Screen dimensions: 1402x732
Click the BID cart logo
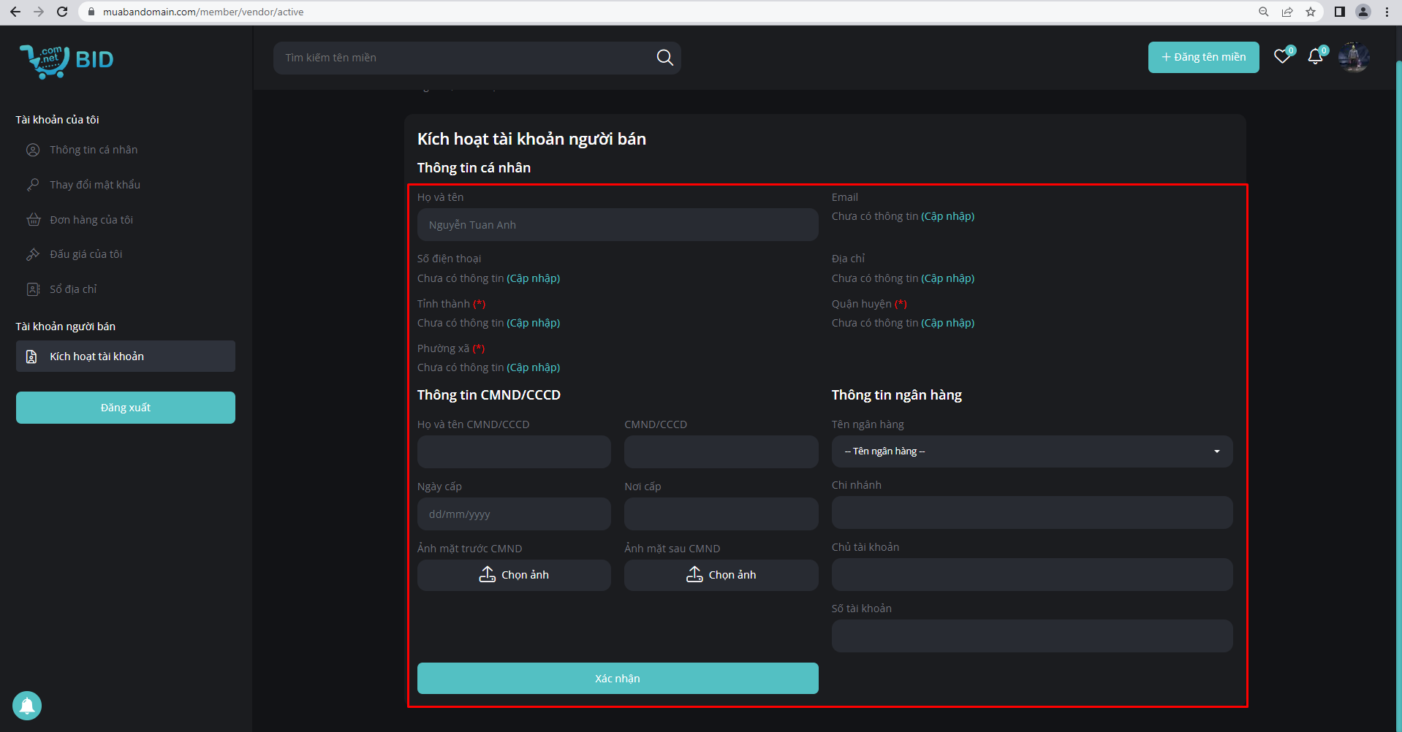click(66, 60)
